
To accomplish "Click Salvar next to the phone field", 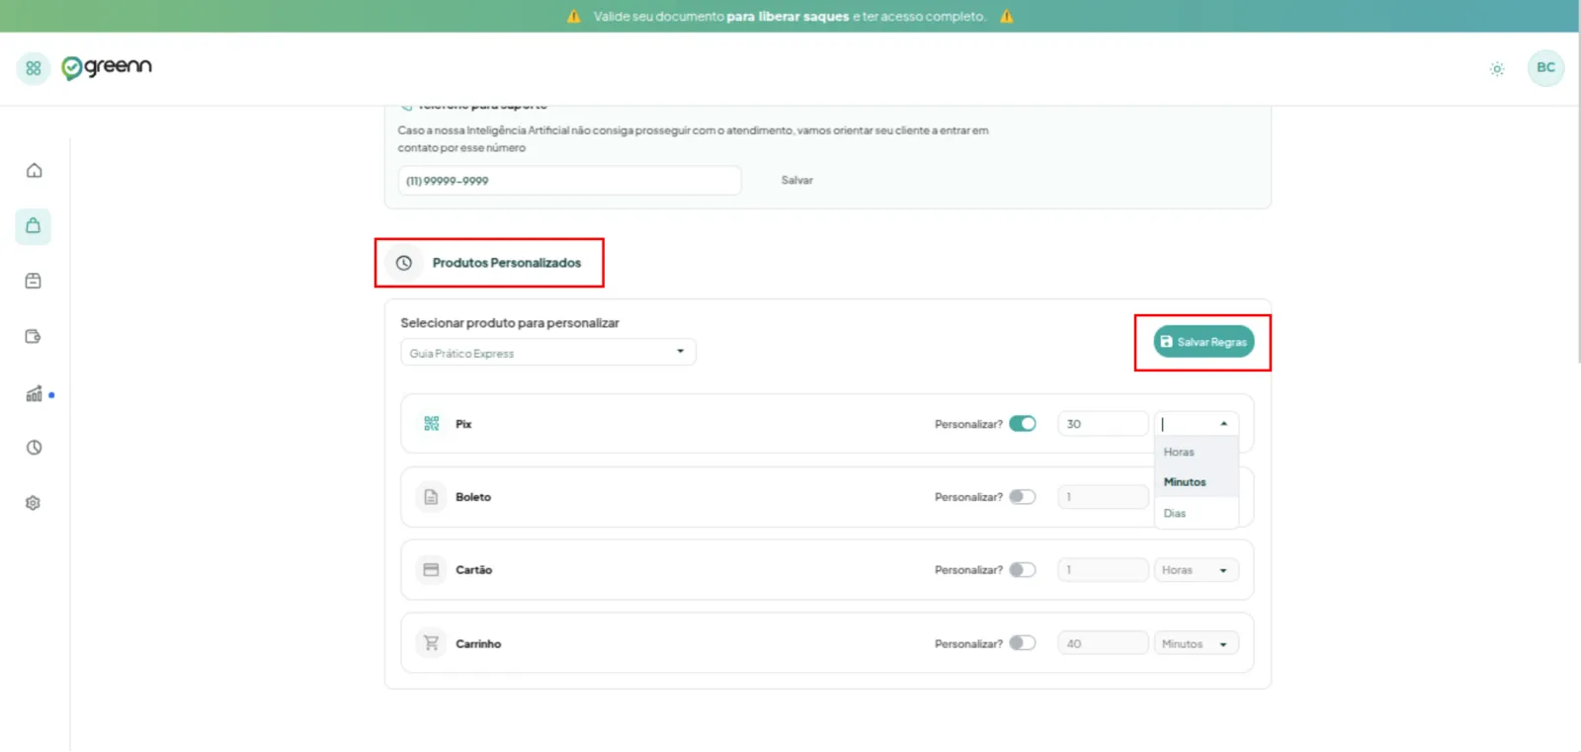I will click(797, 180).
